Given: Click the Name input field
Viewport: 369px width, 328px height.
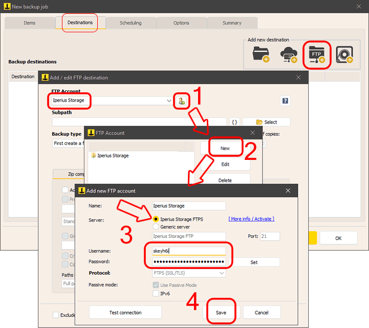Looking at the screenshot, I should (x=189, y=206).
